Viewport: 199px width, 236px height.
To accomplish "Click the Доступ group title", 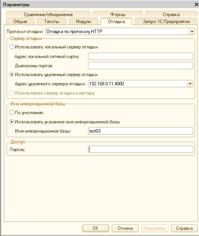I will 18,142.
